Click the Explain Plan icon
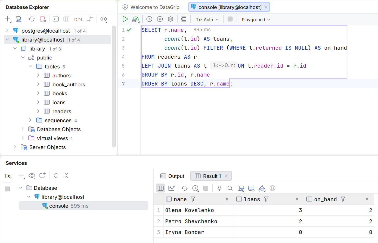Screen dimensions: 378x243 click(135, 19)
